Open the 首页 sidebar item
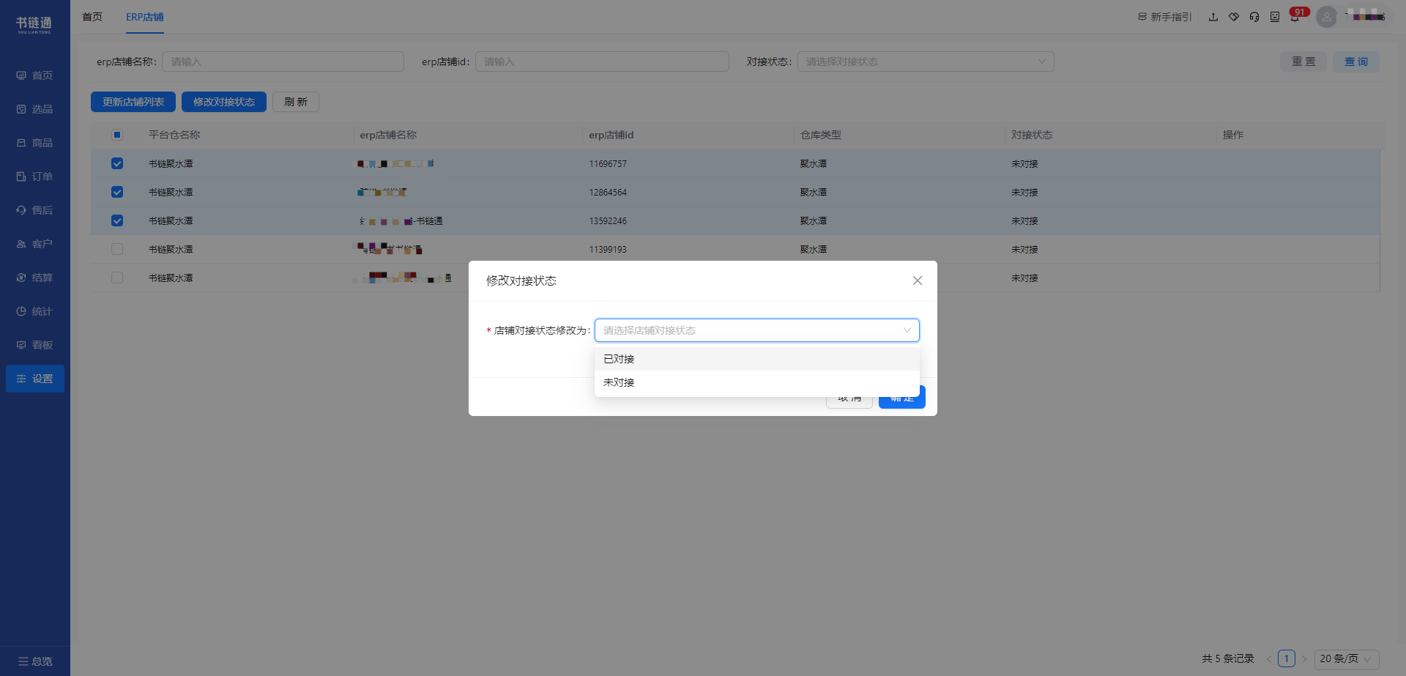This screenshot has height=676, width=1406. click(x=35, y=75)
